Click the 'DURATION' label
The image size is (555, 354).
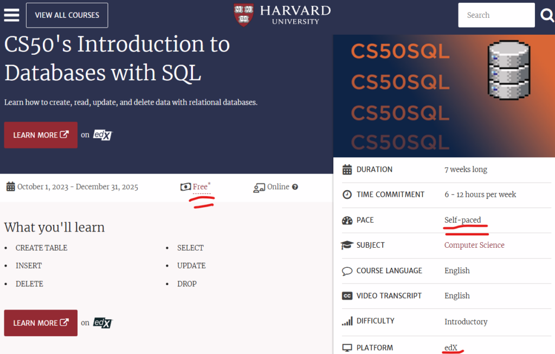(x=375, y=170)
